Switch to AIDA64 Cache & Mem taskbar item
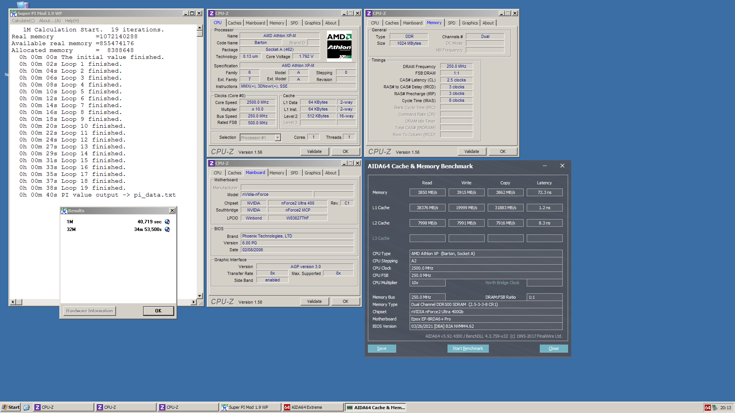 tap(375, 407)
